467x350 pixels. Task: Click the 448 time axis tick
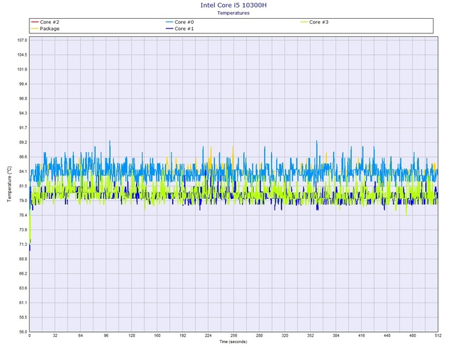(x=387, y=335)
